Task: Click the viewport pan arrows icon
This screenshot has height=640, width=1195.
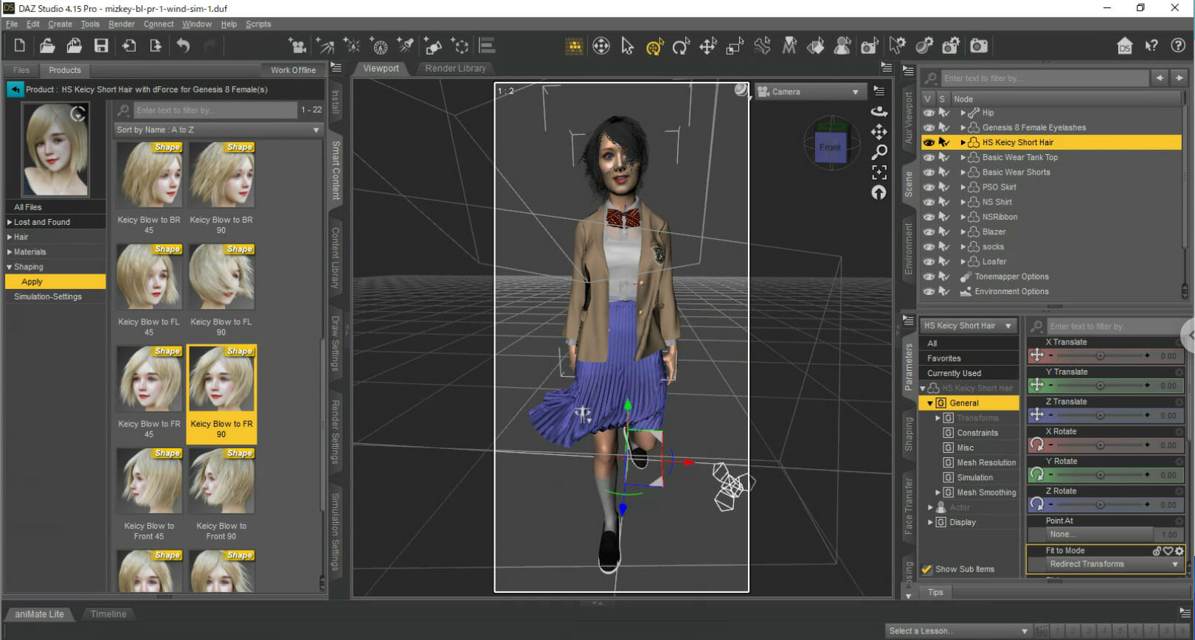Action: (879, 132)
